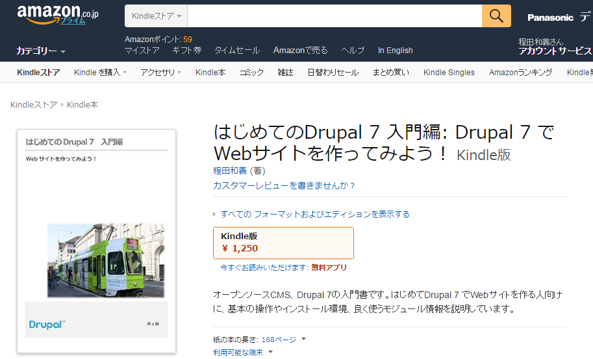Image resolution: width=593 pixels, height=359 pixels.
Task: Open the Kindleストア search category dropdown
Action: [x=156, y=16]
